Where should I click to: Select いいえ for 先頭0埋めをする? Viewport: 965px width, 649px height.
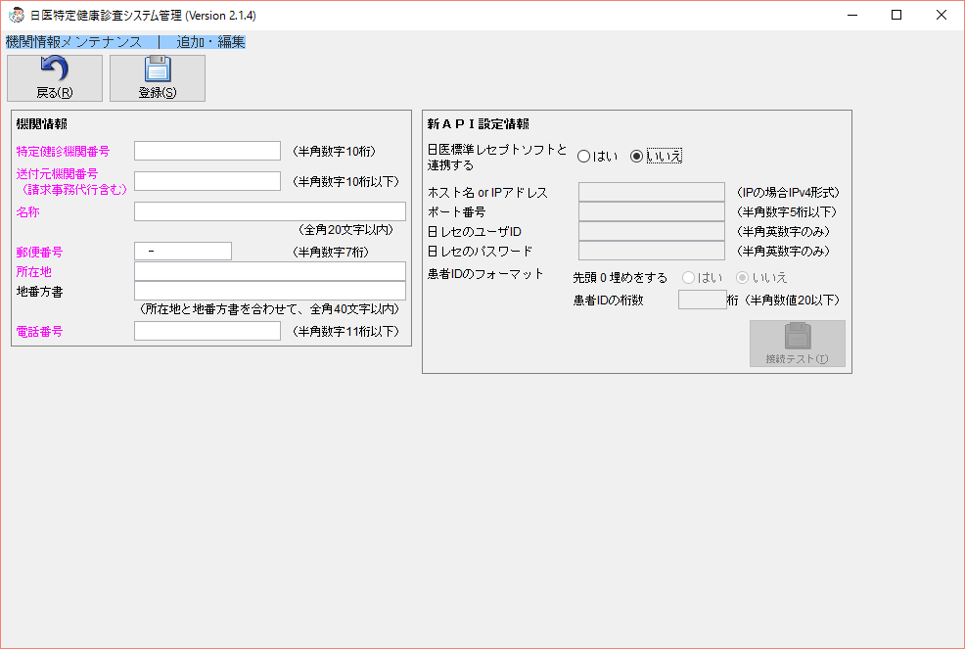744,276
